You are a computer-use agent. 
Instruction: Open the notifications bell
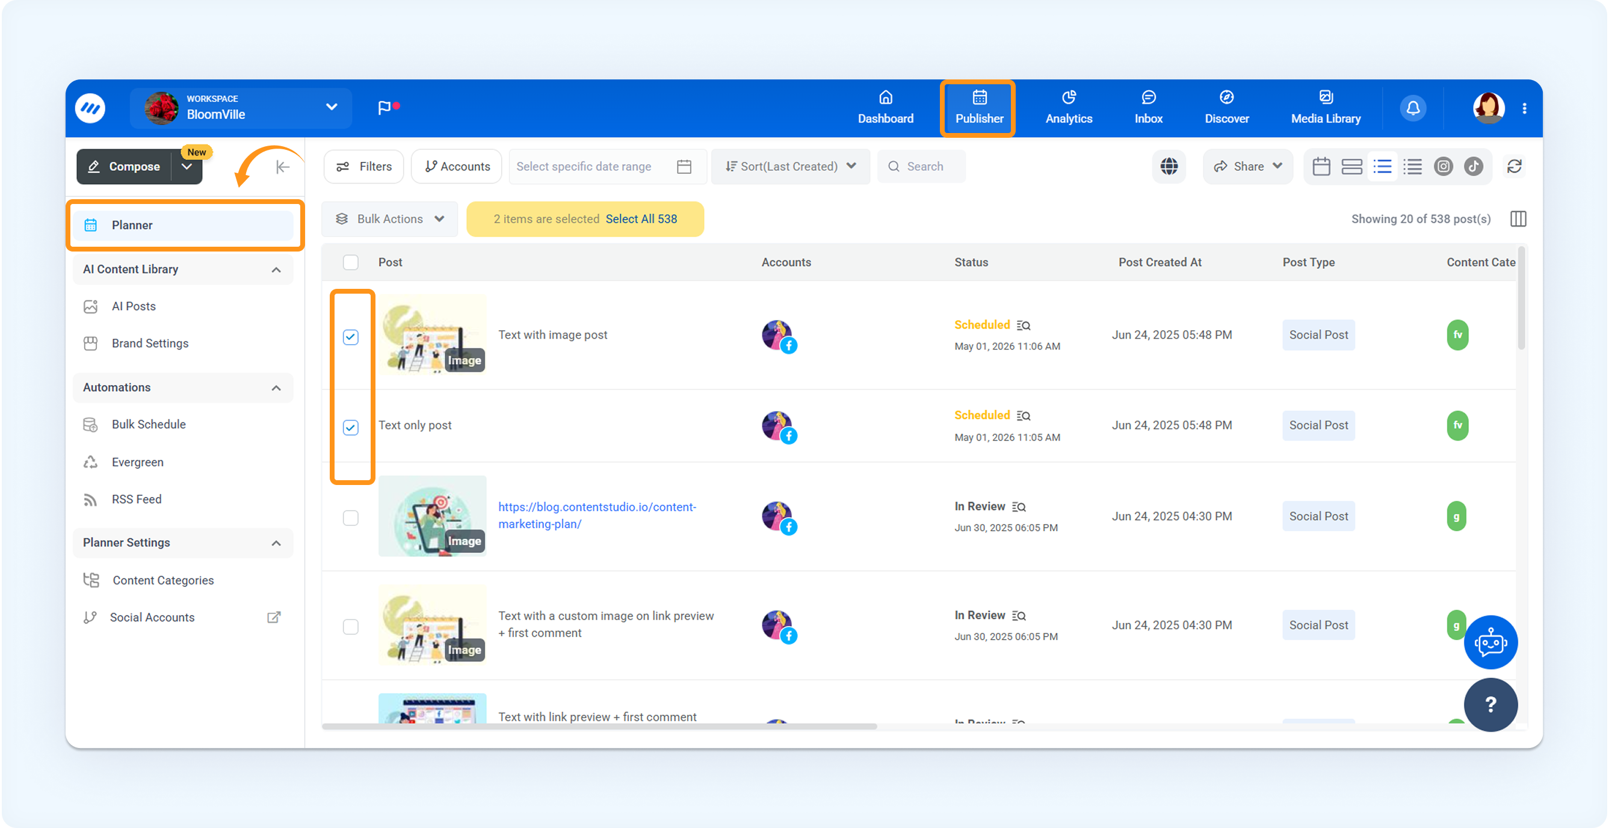pyautogui.click(x=1413, y=108)
